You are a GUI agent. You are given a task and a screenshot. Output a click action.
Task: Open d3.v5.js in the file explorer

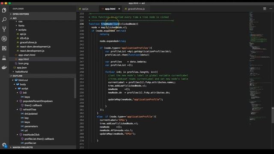[x=24, y=38]
